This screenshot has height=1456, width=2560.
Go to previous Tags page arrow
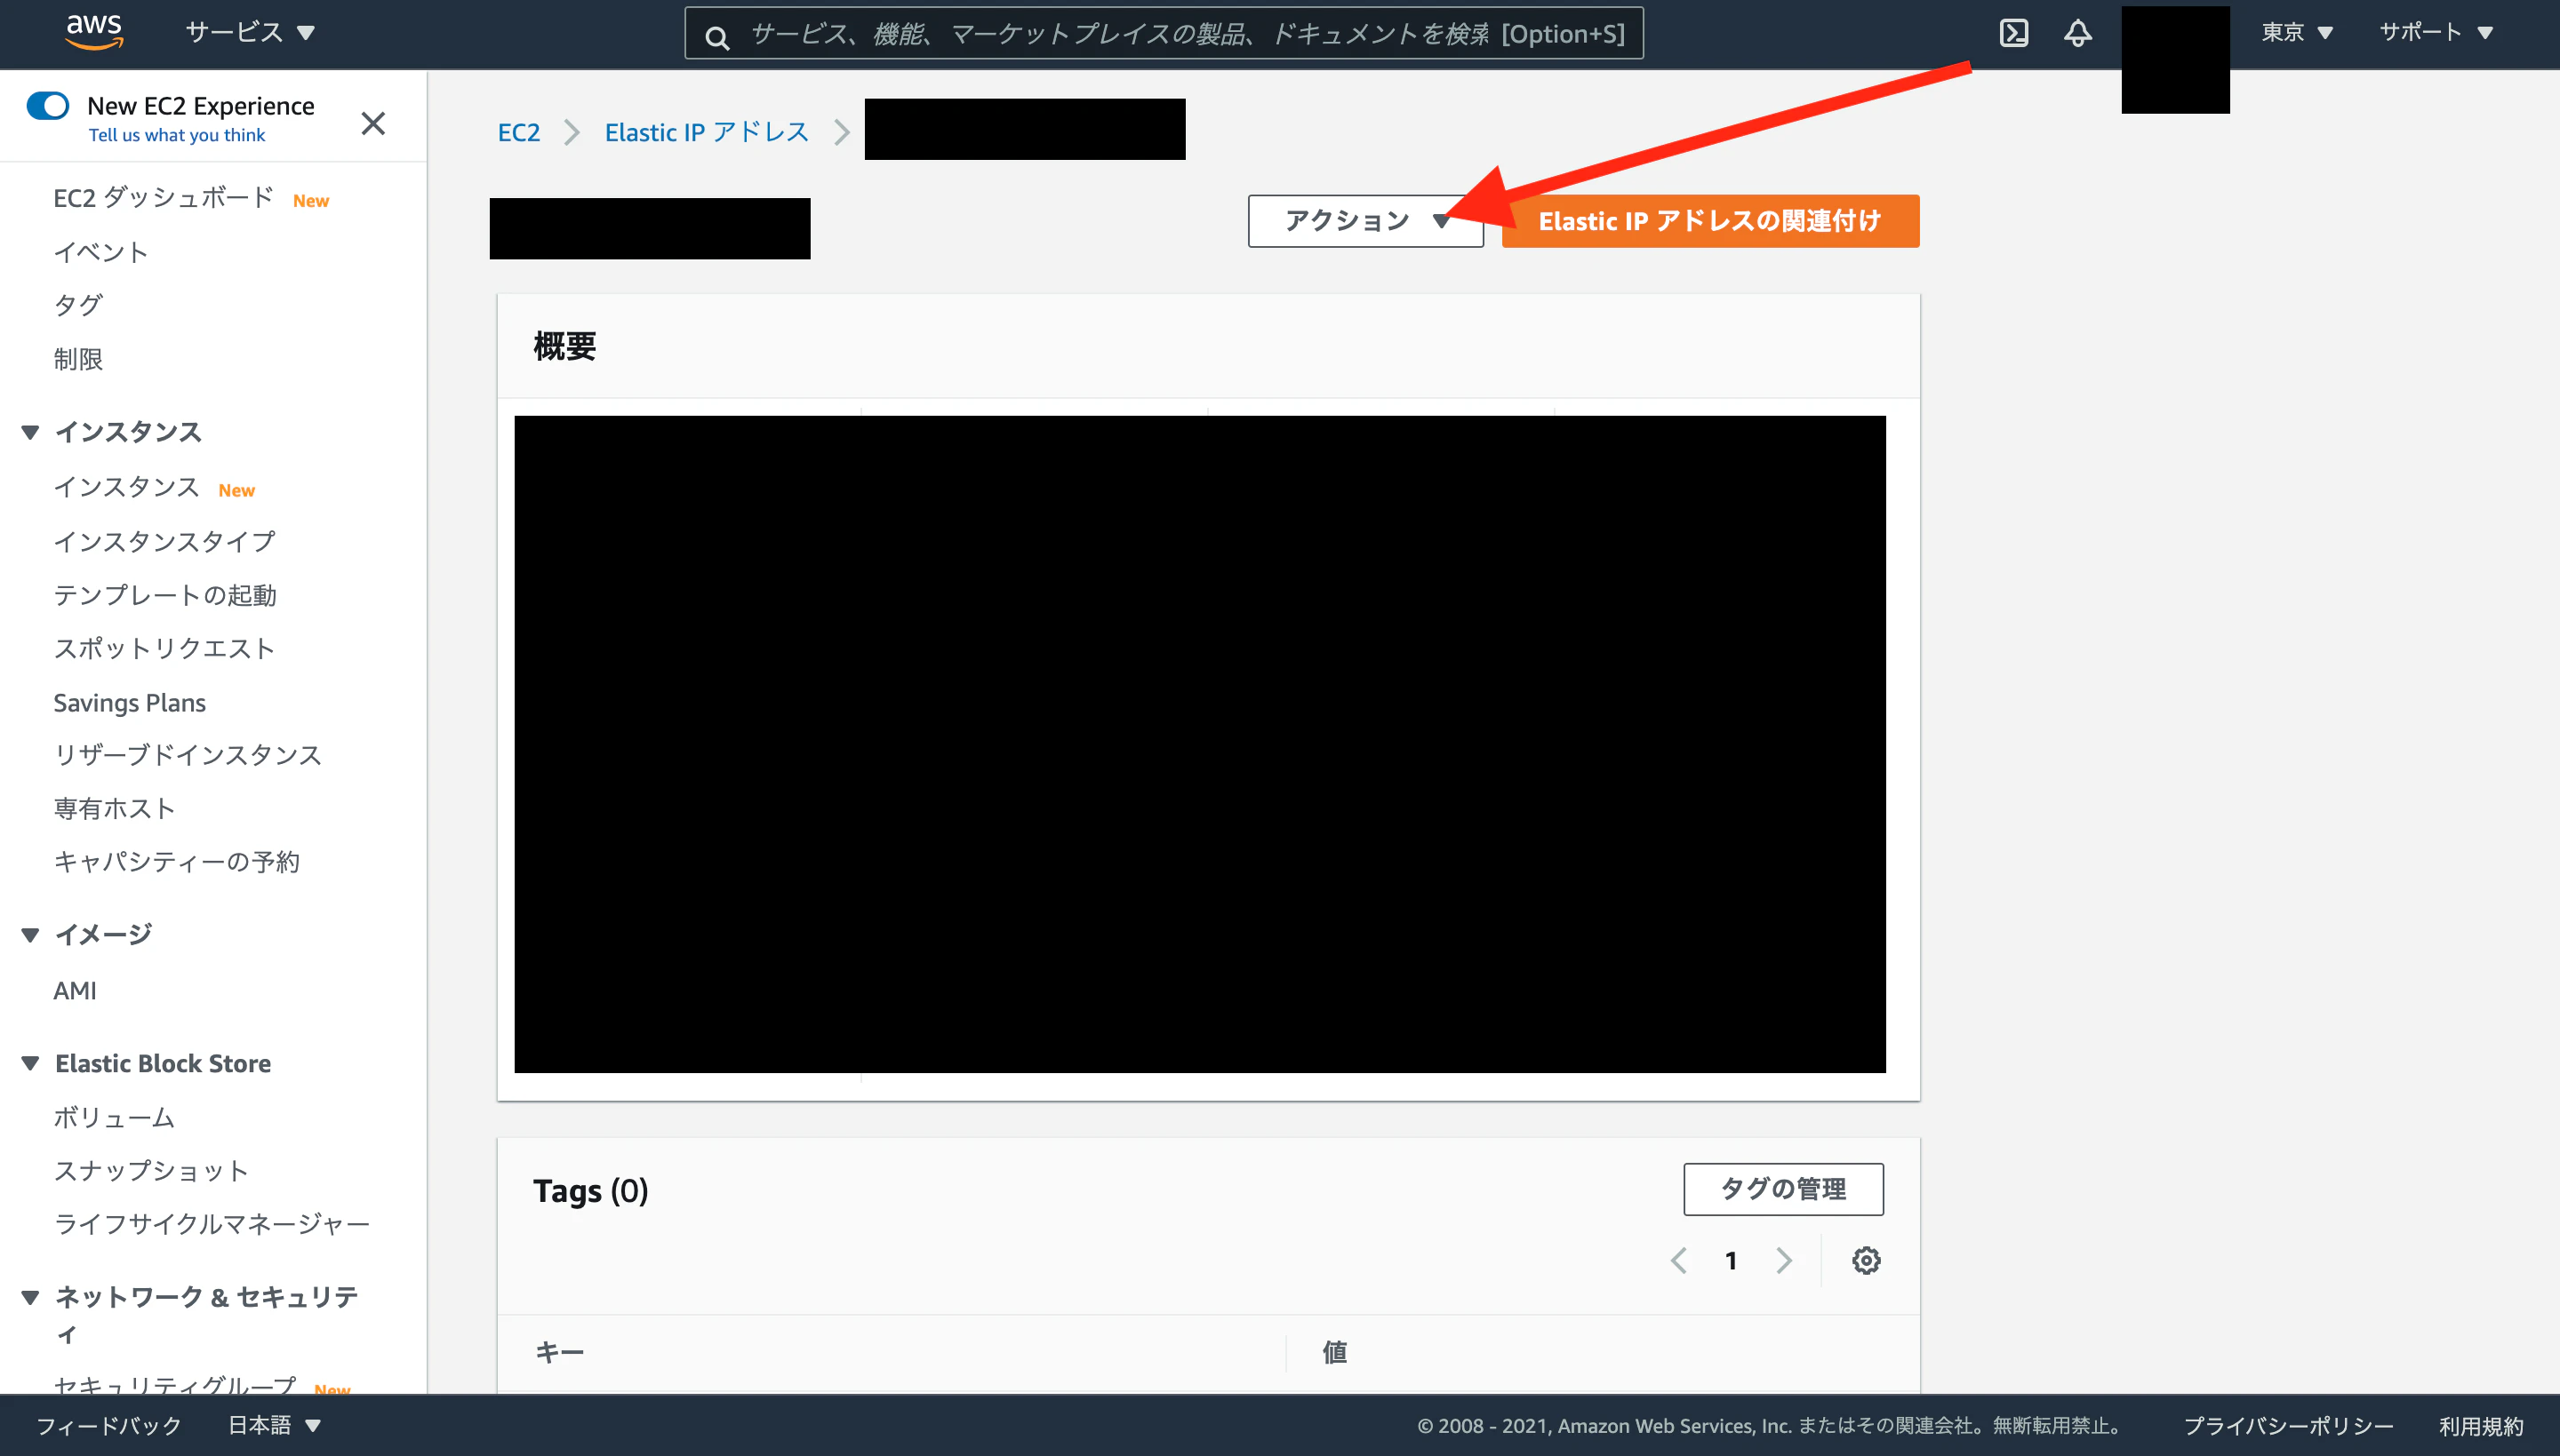pos(1680,1260)
